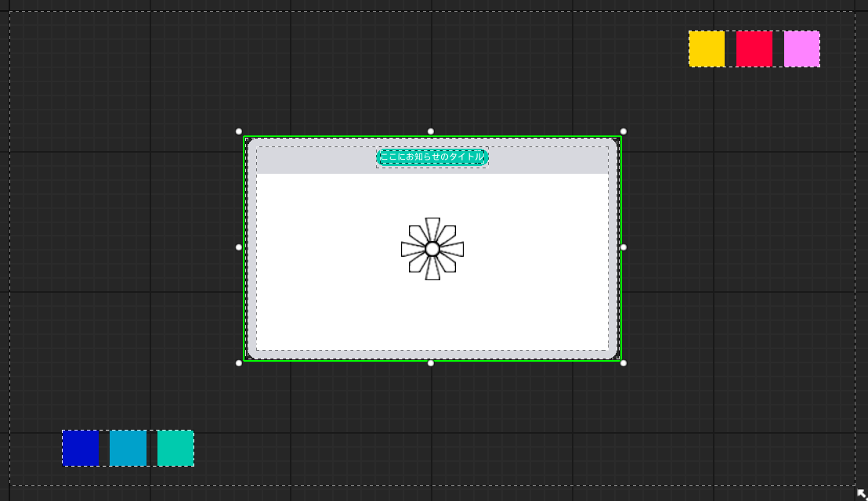Click the anchor medallion center circle
868x501 pixels.
tap(432, 249)
